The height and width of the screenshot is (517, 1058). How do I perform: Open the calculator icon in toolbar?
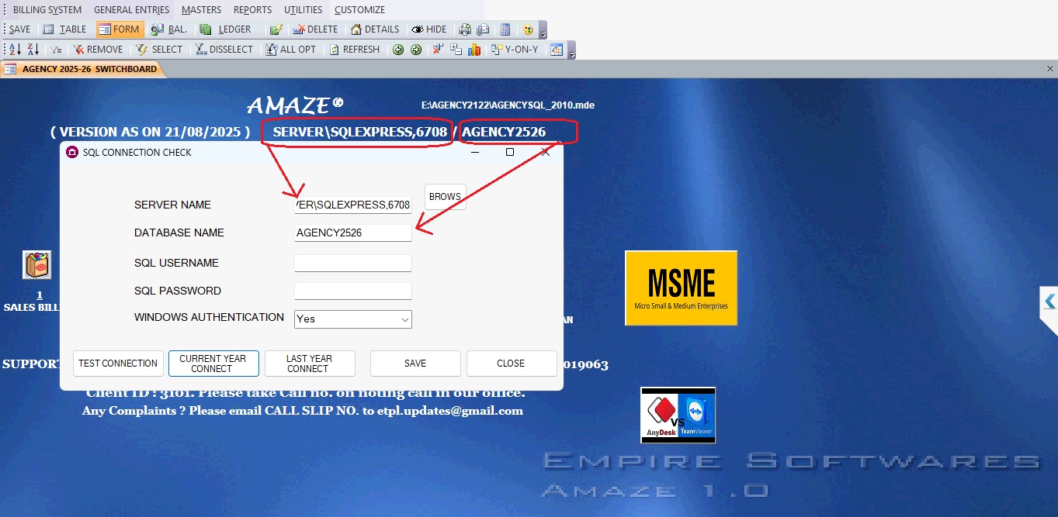[x=505, y=29]
